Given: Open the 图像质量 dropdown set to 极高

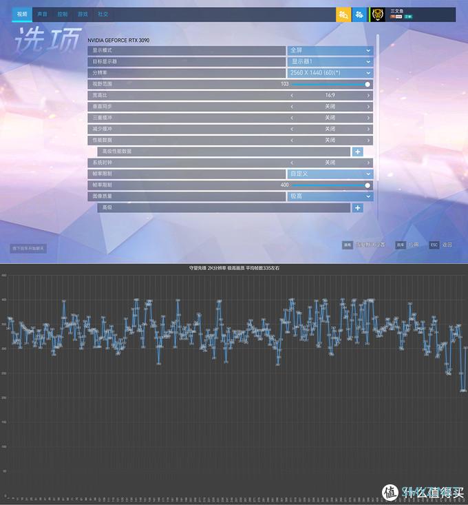Looking at the screenshot, I should (330, 196).
